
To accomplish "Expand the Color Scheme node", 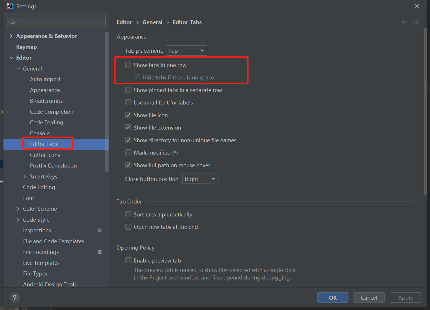I will tap(18, 209).
